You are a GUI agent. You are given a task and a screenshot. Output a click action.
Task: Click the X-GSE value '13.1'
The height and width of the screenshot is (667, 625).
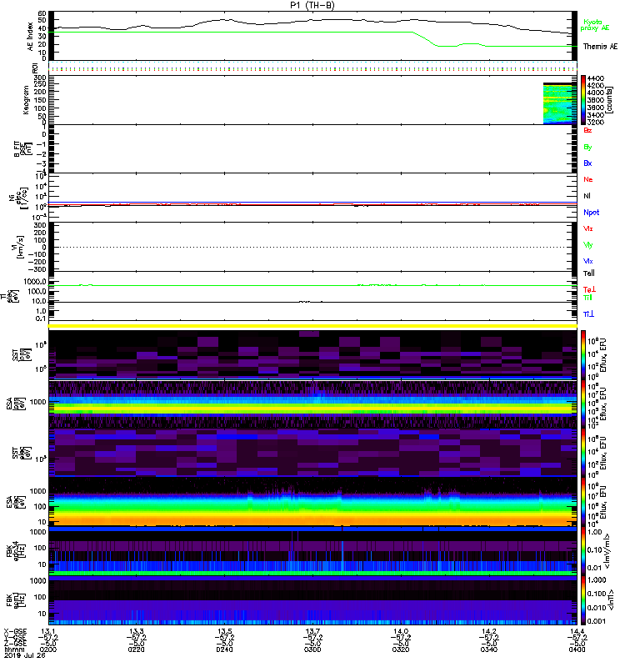(x=48, y=631)
